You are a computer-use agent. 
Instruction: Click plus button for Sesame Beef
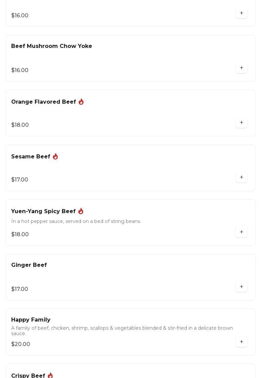pyautogui.click(x=241, y=177)
